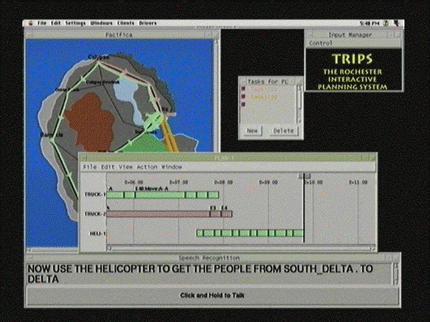
Task: Click the TRIPS logo panel
Action: (x=353, y=70)
